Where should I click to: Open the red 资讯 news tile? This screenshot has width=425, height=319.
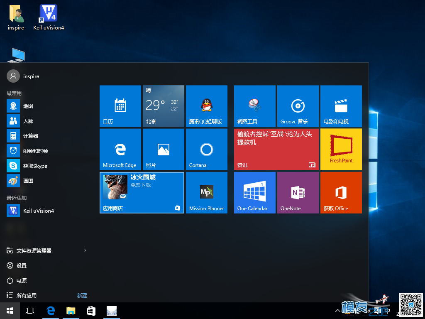(x=276, y=150)
